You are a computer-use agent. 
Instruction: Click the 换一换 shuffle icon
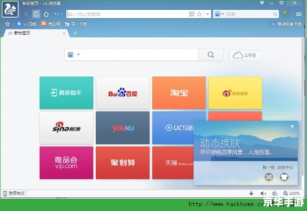tap(269, 177)
